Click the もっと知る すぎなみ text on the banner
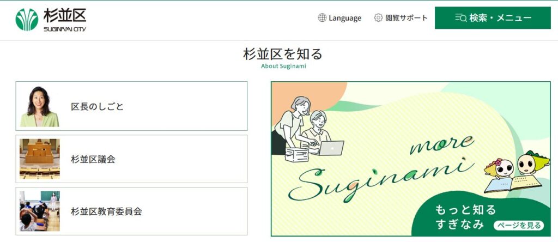Image resolution: width=558 pixels, height=242 pixels. click(465, 217)
